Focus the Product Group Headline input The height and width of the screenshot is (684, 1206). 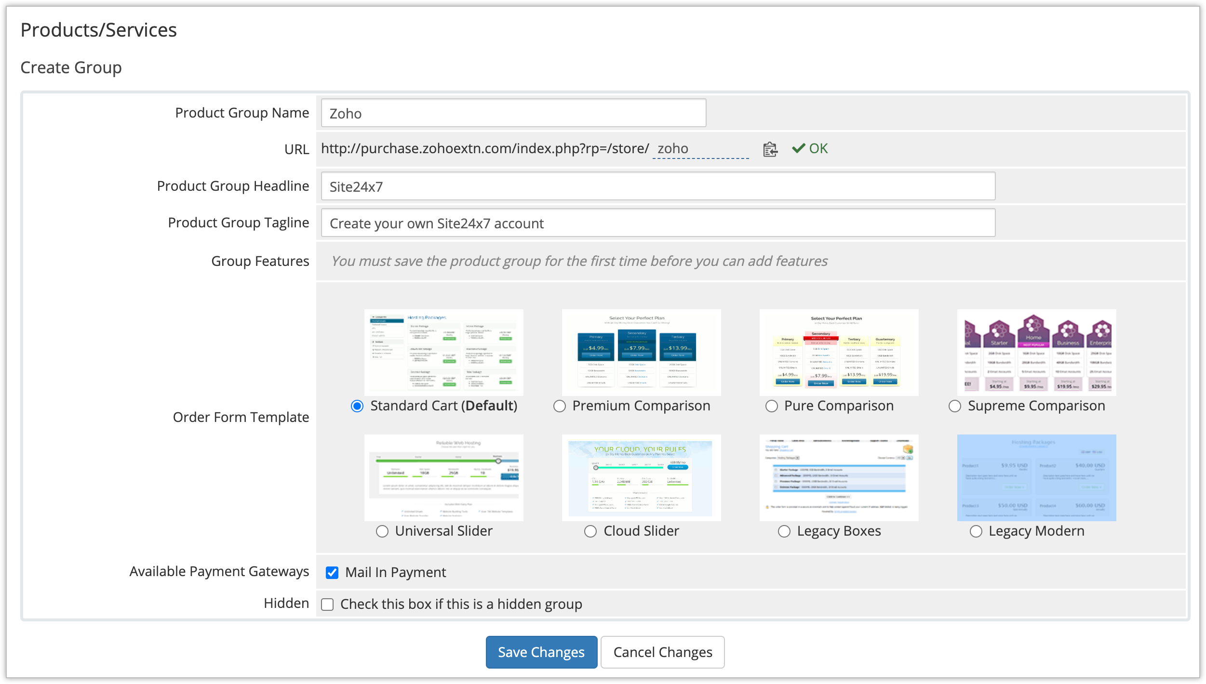(x=658, y=186)
